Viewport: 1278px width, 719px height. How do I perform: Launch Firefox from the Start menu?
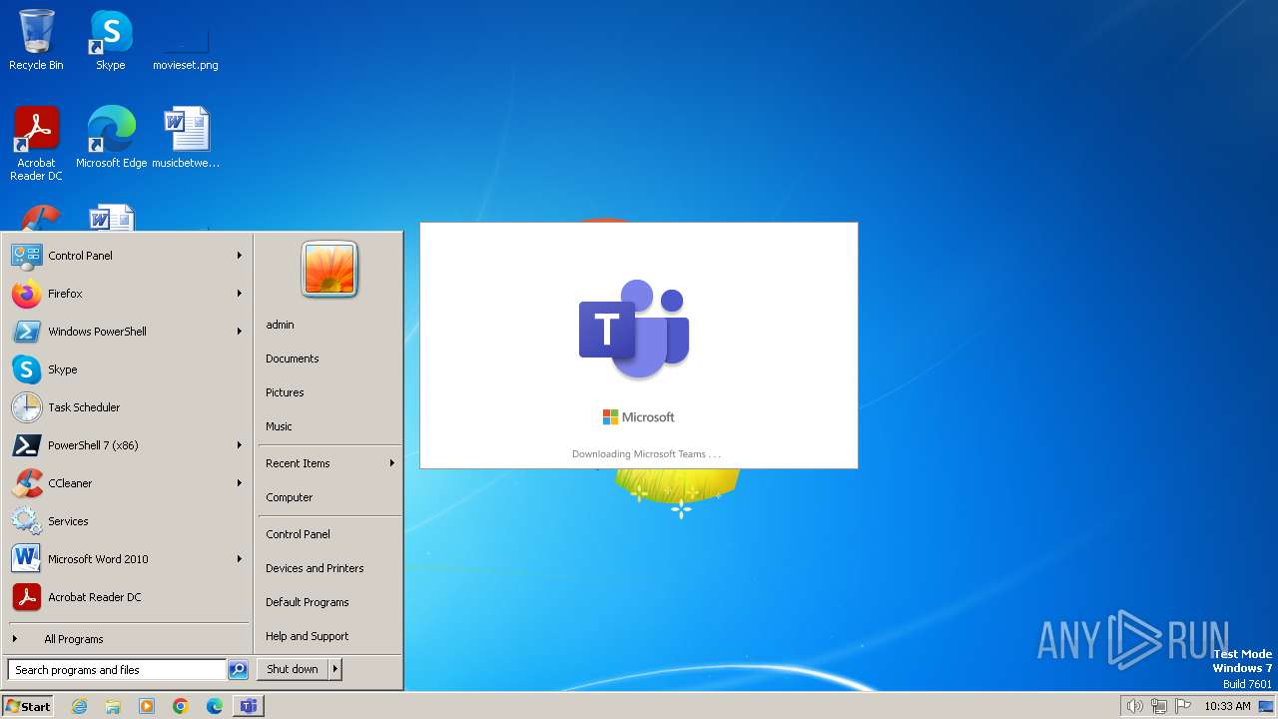[128, 294]
